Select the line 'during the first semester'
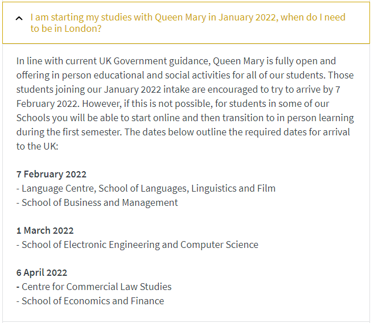 click(183, 132)
